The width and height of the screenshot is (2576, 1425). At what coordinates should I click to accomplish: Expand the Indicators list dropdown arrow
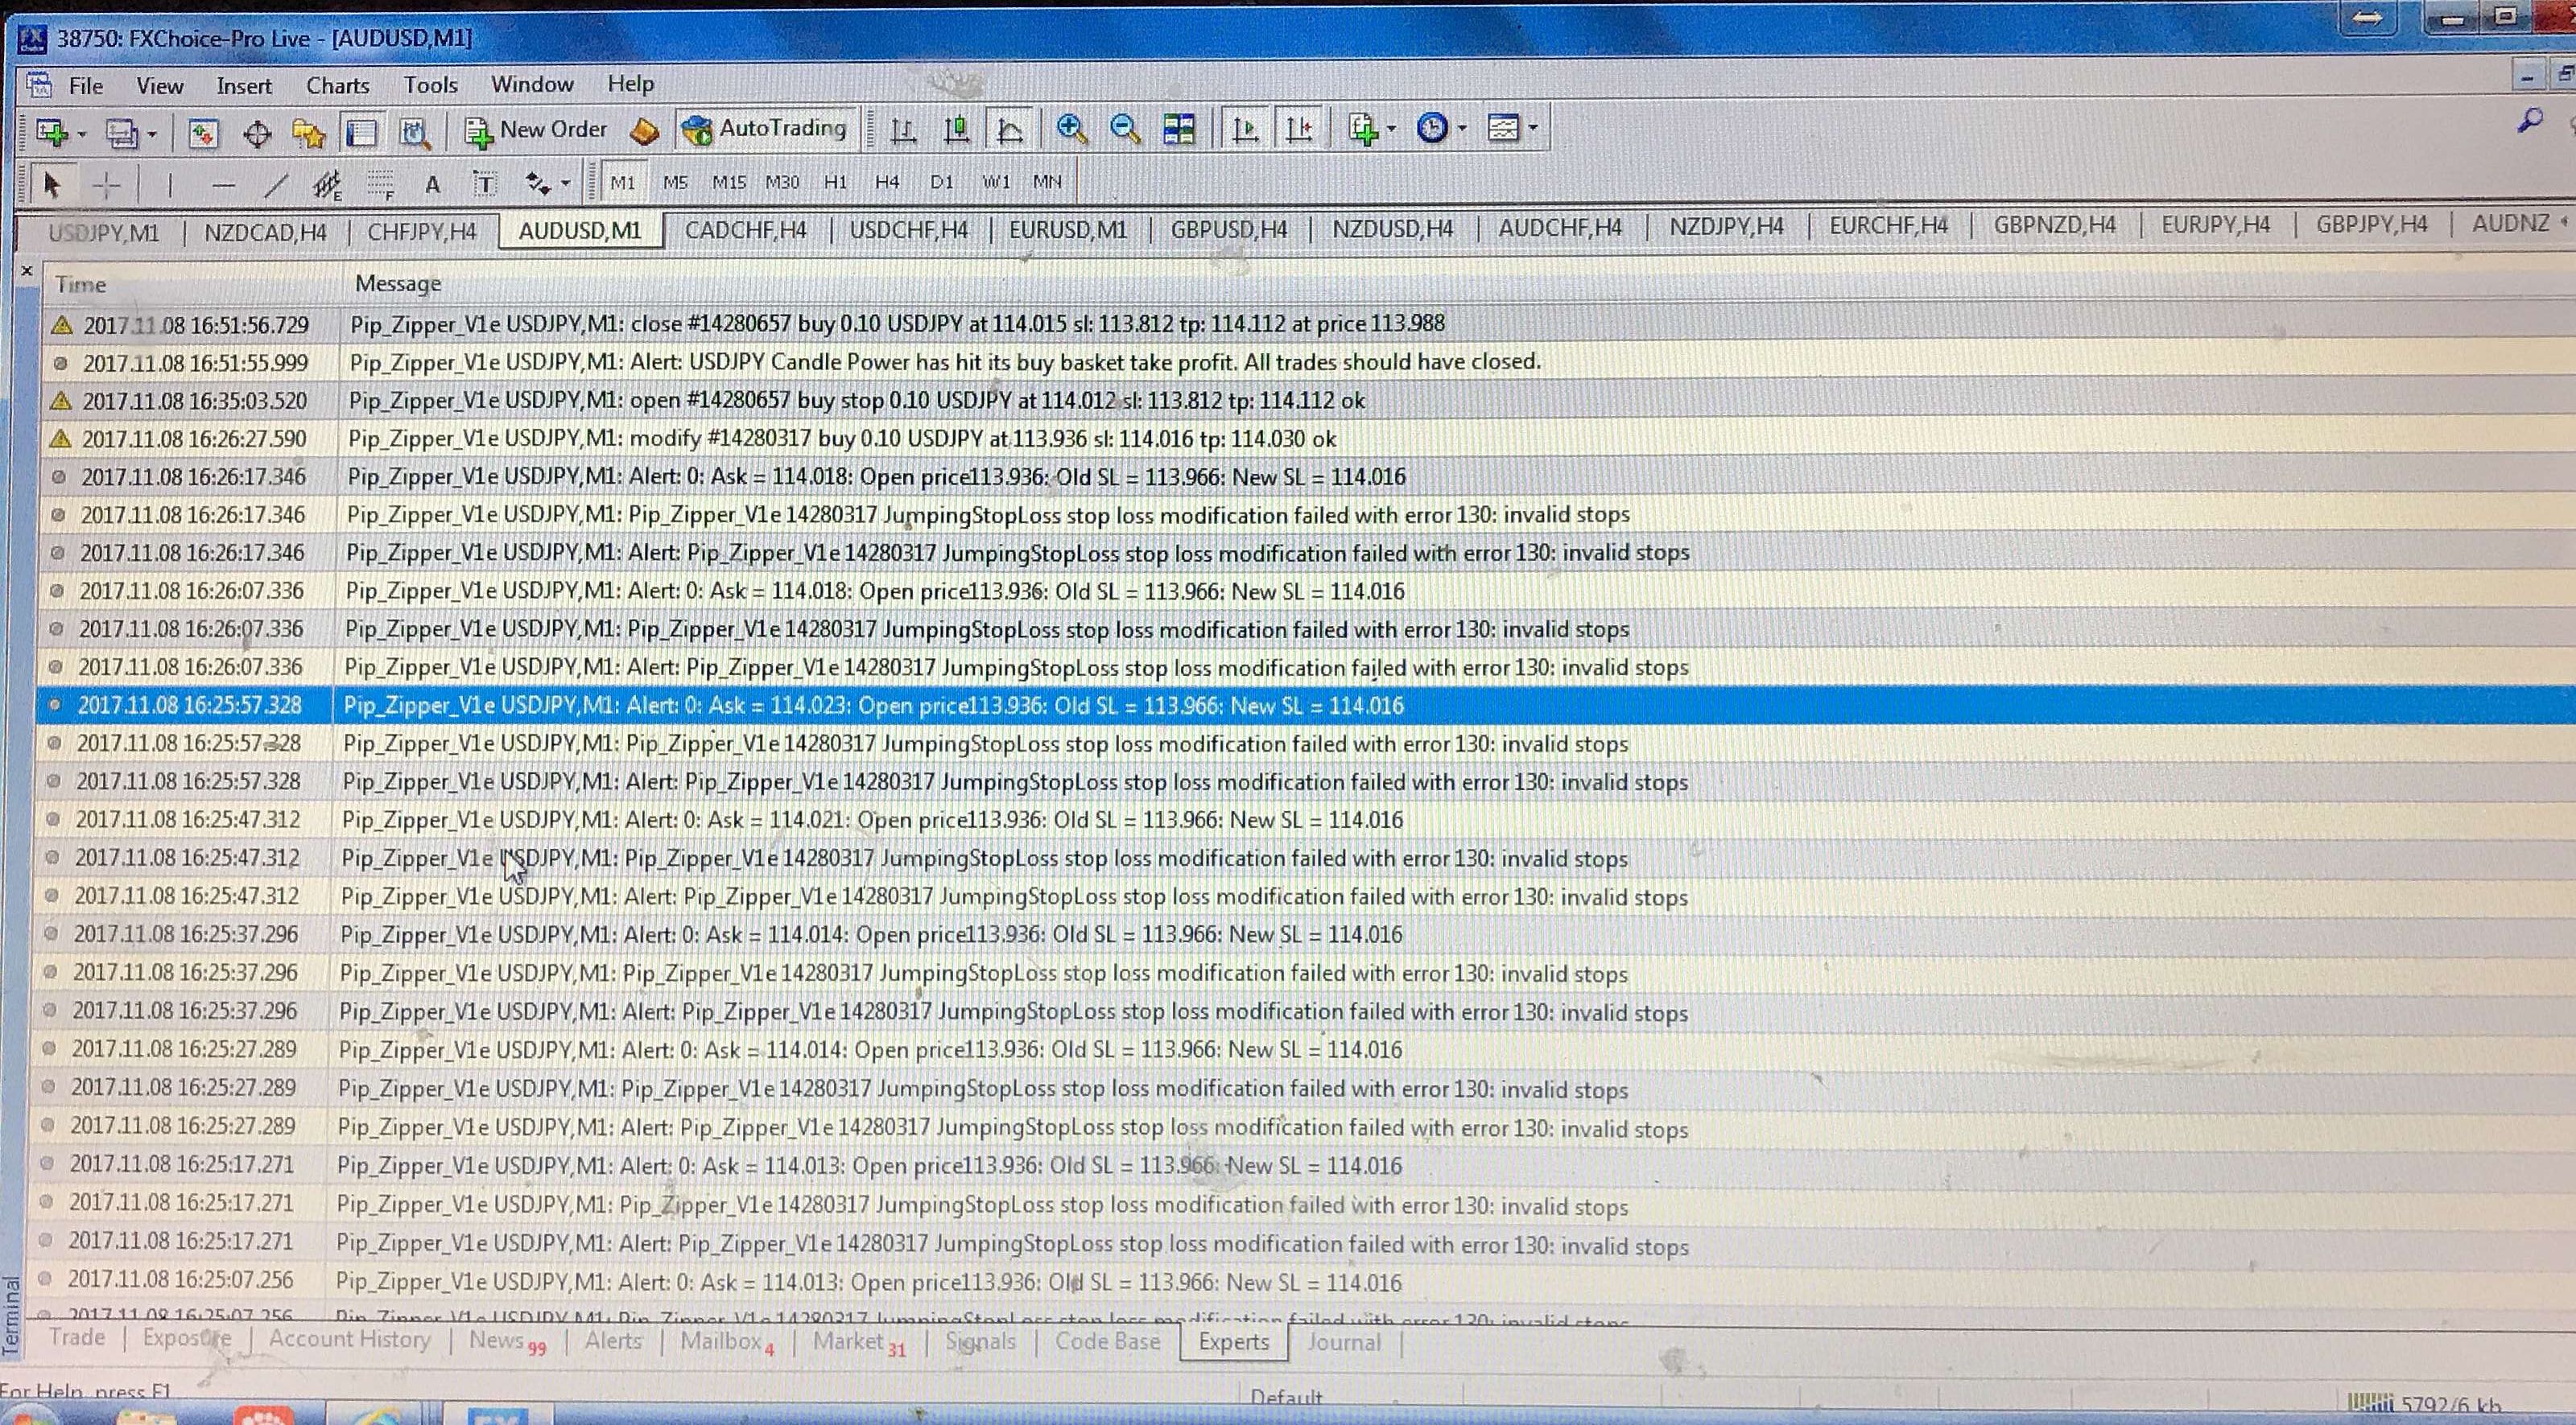pos(1392,129)
